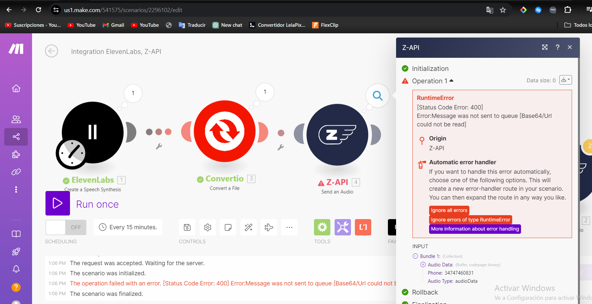
Task: Expand Audio Data in the input tree
Action: coord(423,264)
